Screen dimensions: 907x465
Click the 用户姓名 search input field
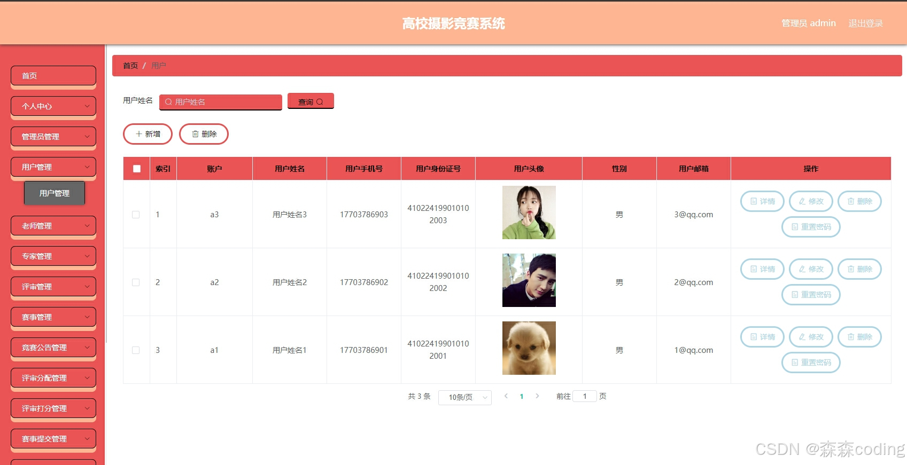click(220, 101)
